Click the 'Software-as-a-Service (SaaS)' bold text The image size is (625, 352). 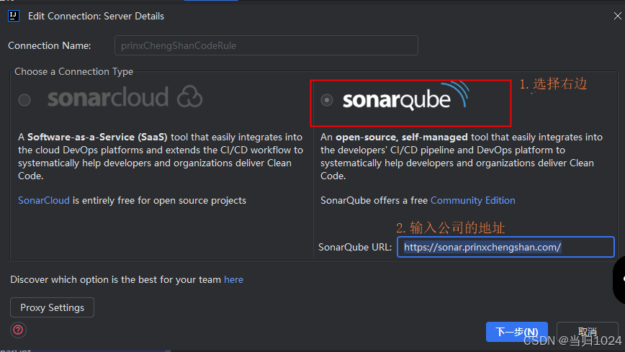pyautogui.click(x=97, y=137)
